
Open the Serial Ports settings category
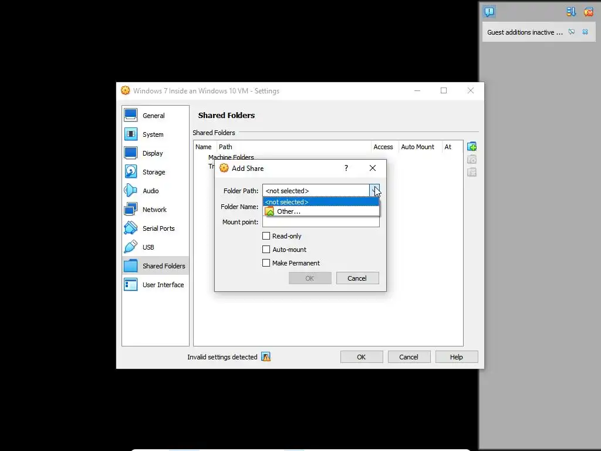click(155, 228)
